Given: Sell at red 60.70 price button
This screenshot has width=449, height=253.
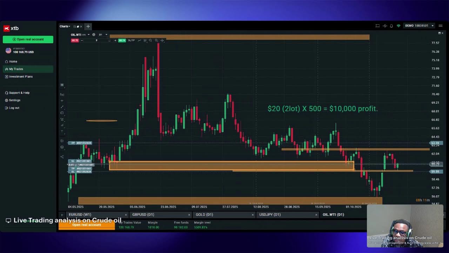Looking at the screenshot, I should [75, 40].
